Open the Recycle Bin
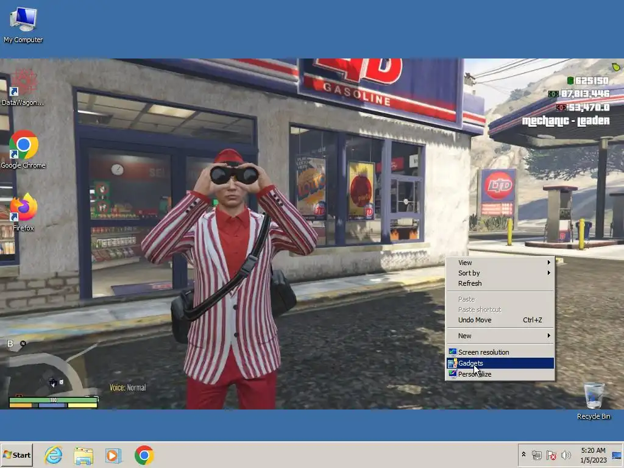 pos(594,401)
